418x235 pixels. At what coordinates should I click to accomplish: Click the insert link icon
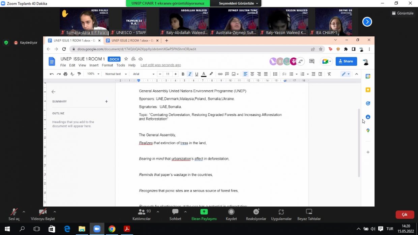click(220, 74)
